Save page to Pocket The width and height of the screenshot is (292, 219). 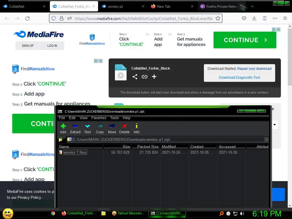tap(244, 18)
